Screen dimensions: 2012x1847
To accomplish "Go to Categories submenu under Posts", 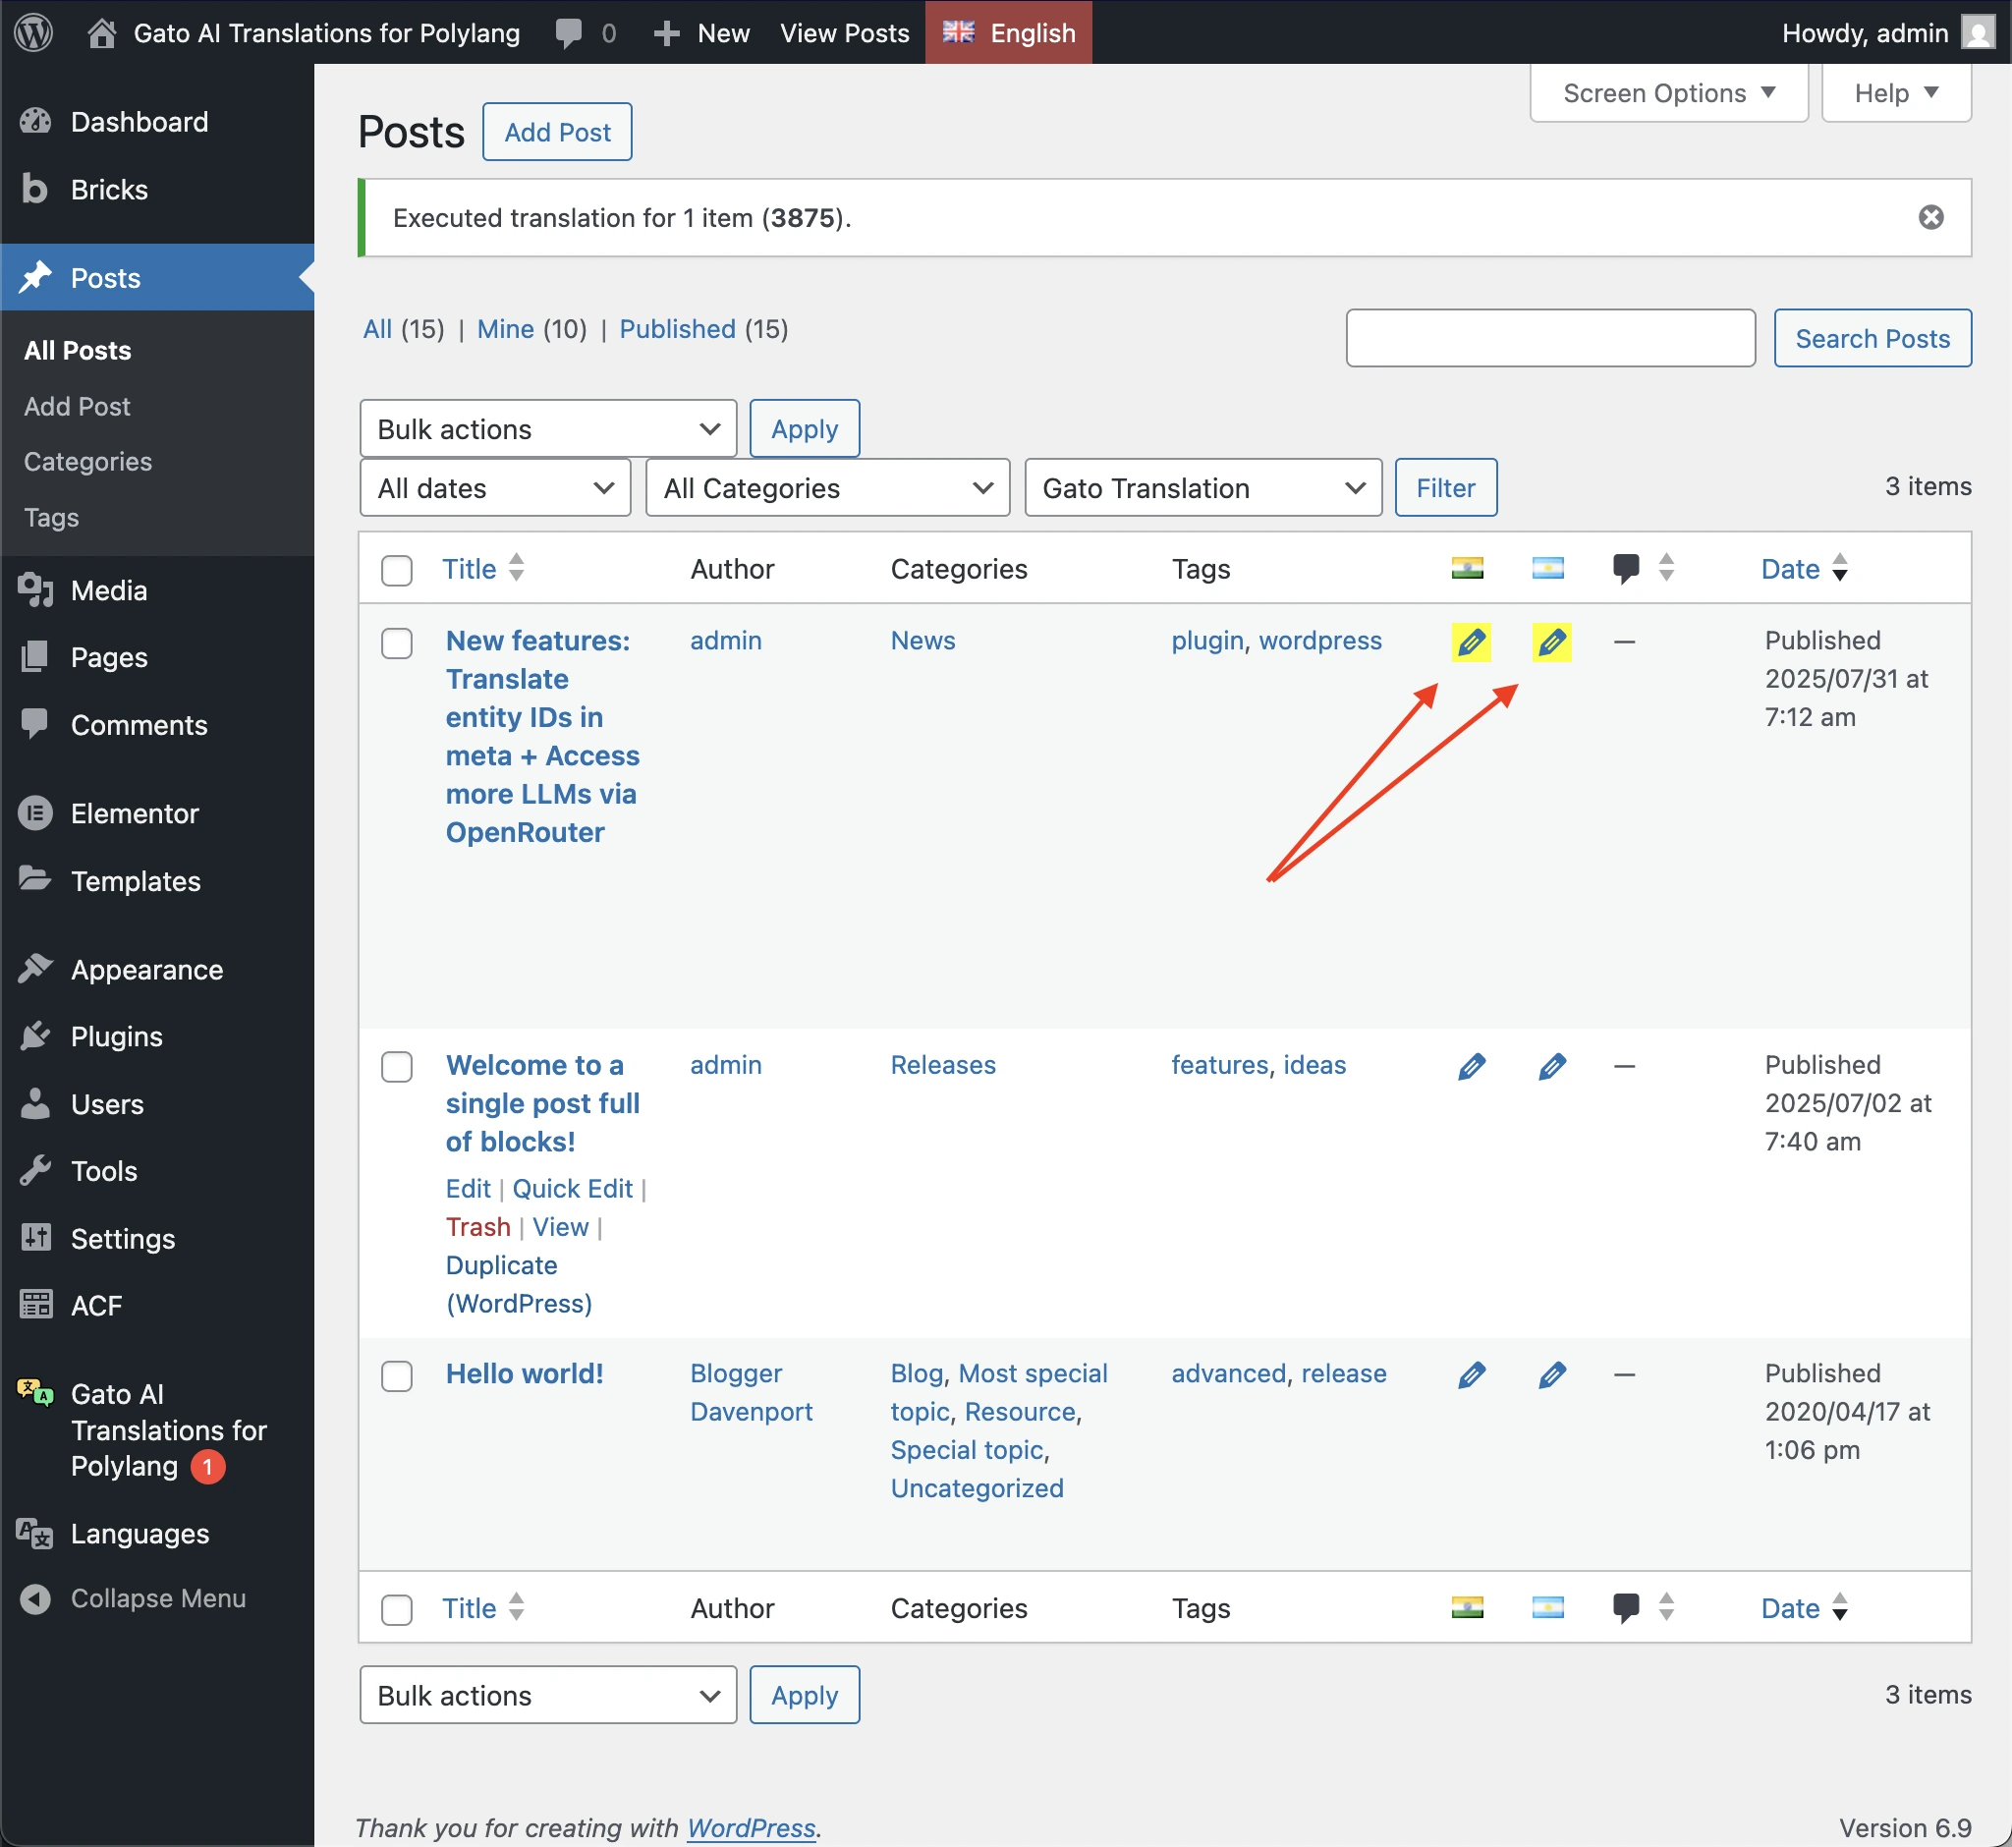I will click(88, 462).
